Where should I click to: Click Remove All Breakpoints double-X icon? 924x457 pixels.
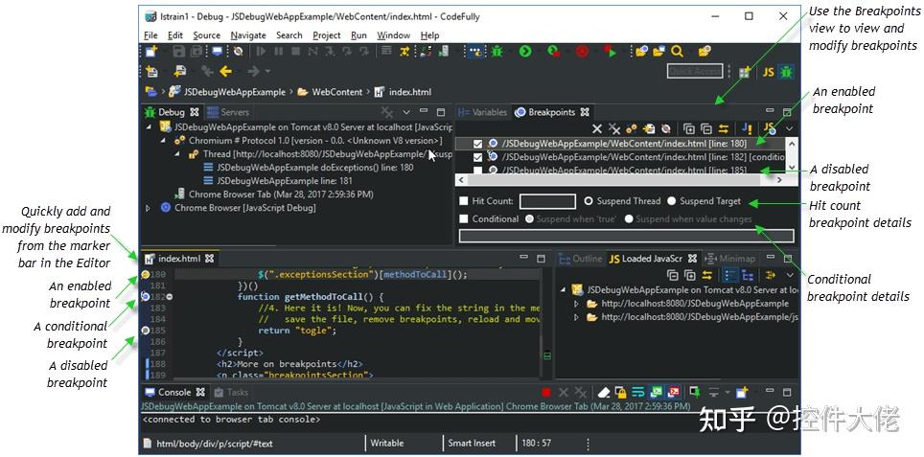[x=614, y=128]
